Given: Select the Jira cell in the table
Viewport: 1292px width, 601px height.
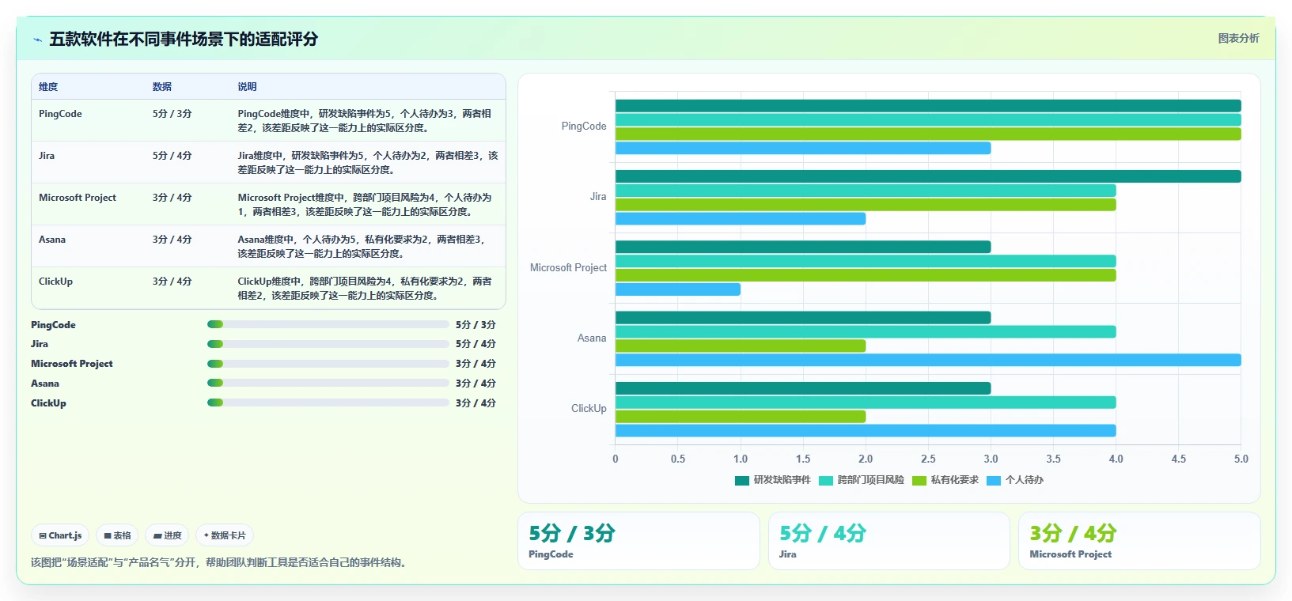Looking at the screenshot, I should [x=47, y=156].
